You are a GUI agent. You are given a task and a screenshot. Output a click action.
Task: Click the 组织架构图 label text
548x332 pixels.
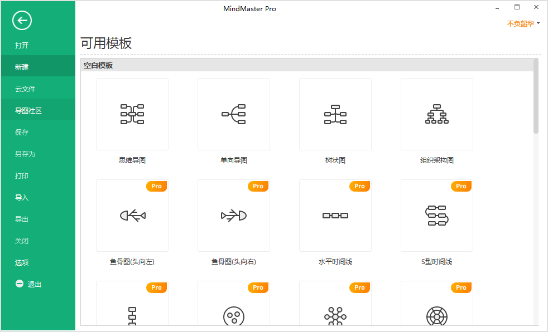click(x=437, y=160)
